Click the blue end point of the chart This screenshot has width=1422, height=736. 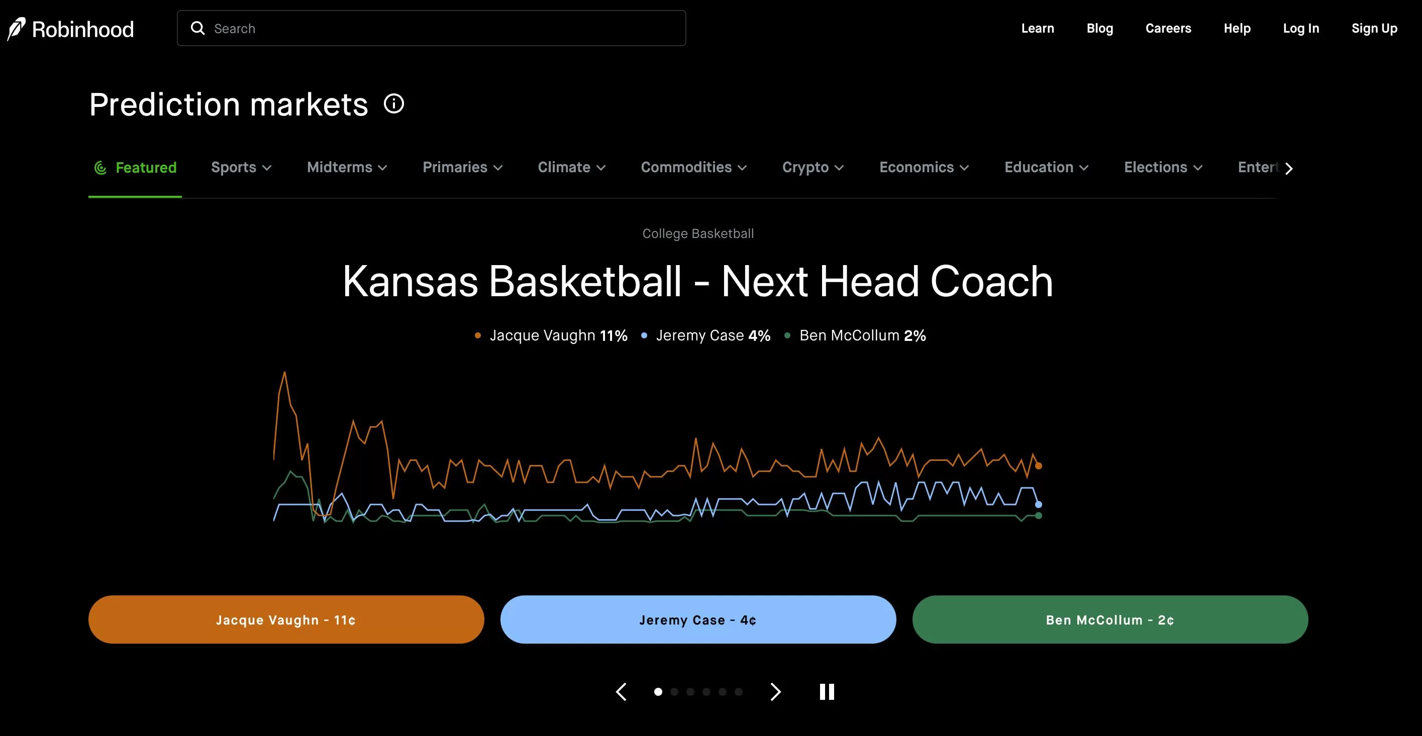tap(1038, 504)
